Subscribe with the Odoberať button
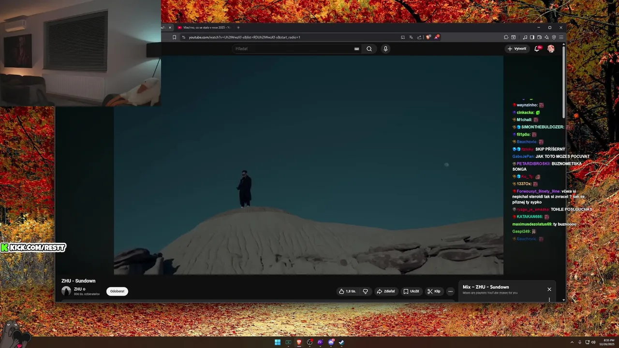 coord(117,291)
